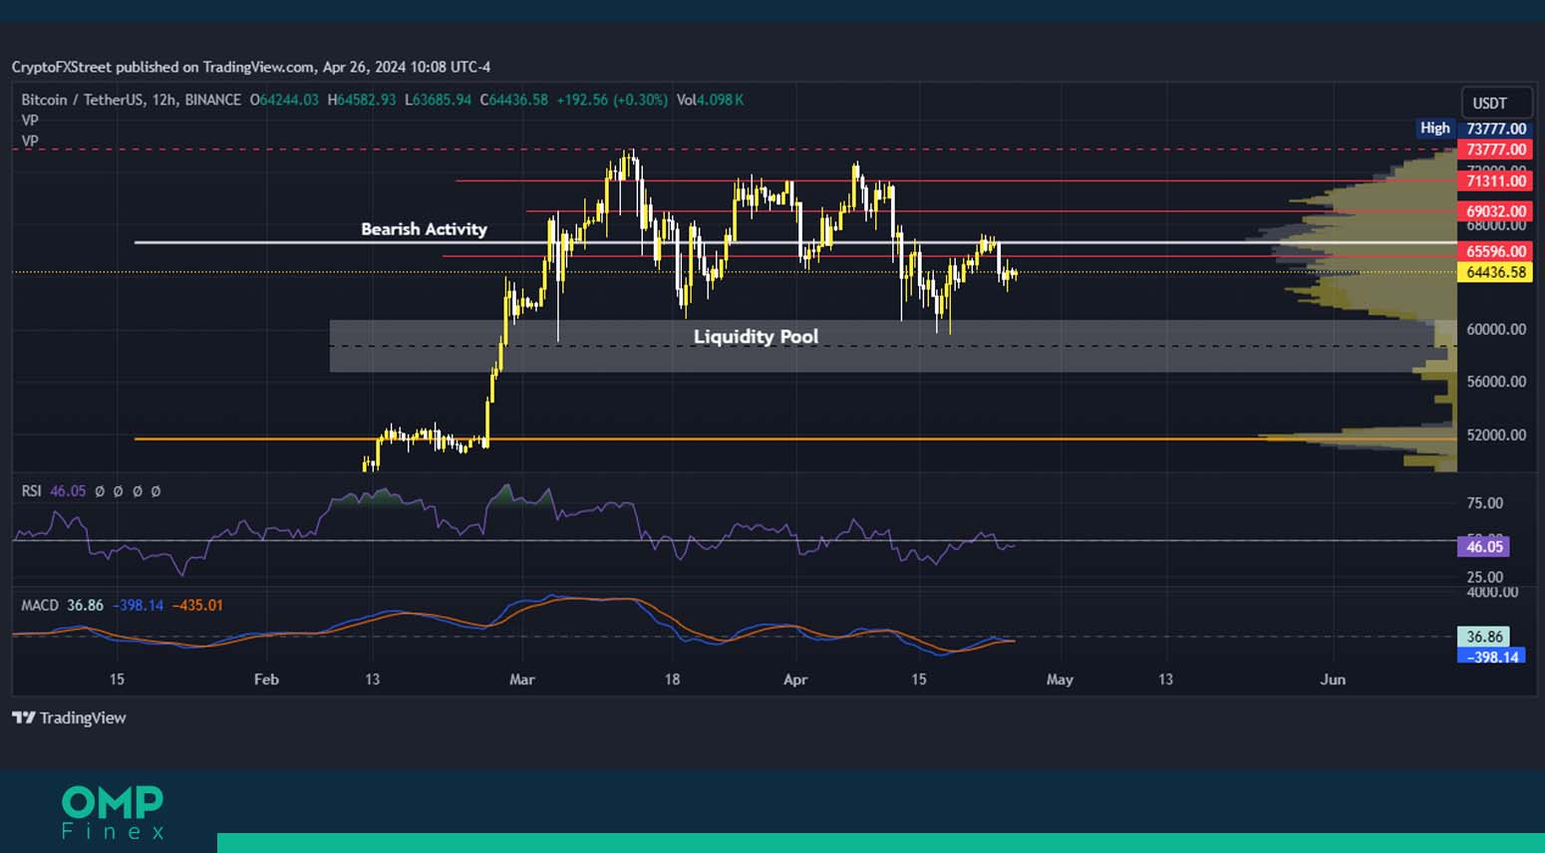Select the 69032.00 price level label
The height and width of the screenshot is (853, 1545).
pos(1495,211)
